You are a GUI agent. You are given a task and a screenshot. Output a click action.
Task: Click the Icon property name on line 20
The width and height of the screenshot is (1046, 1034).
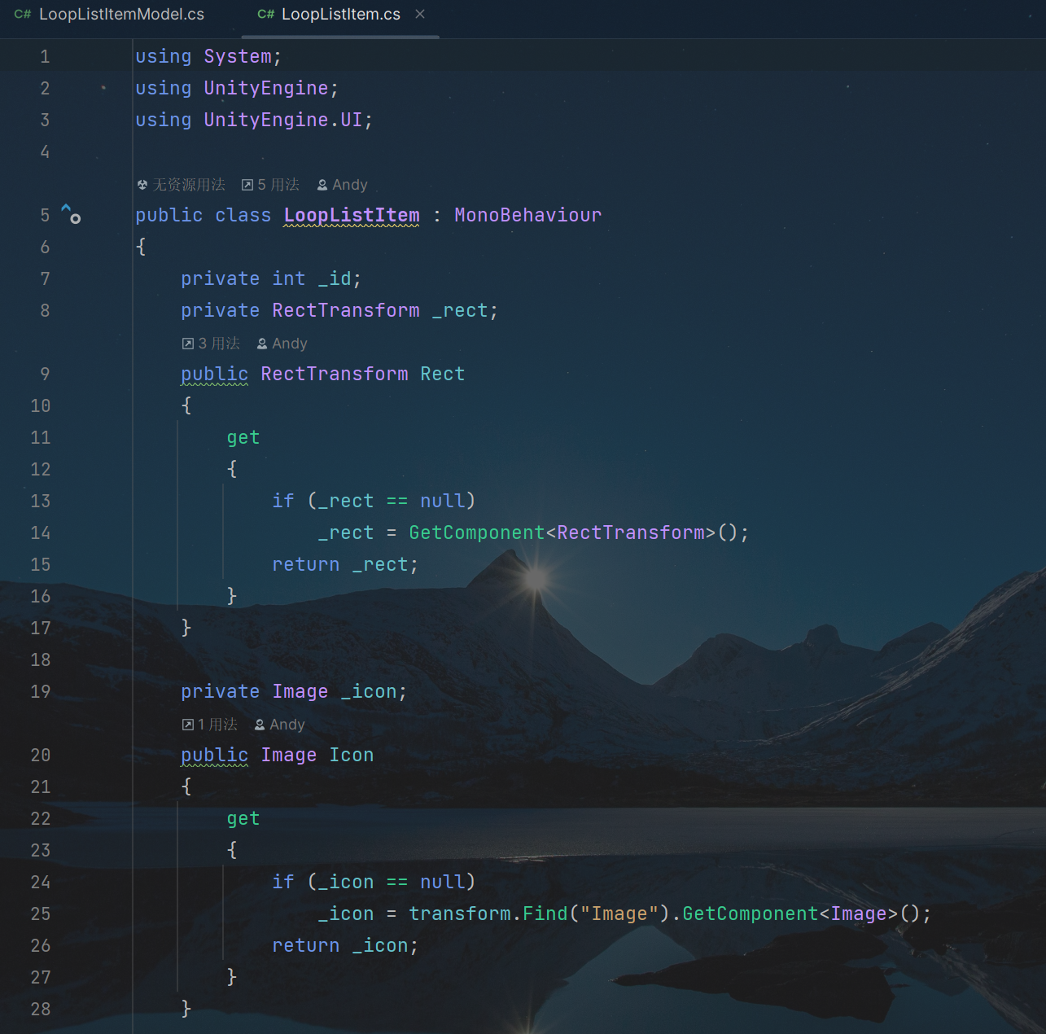click(x=352, y=755)
